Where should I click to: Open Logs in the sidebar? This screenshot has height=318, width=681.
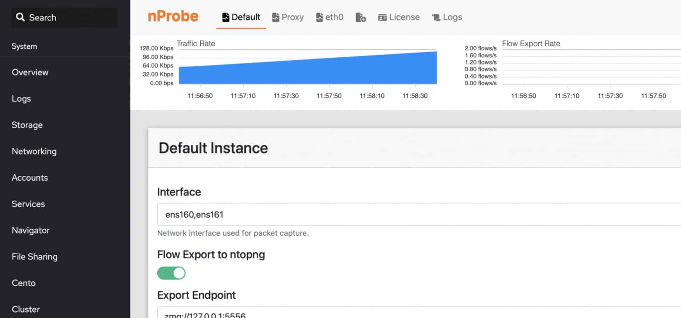21,99
